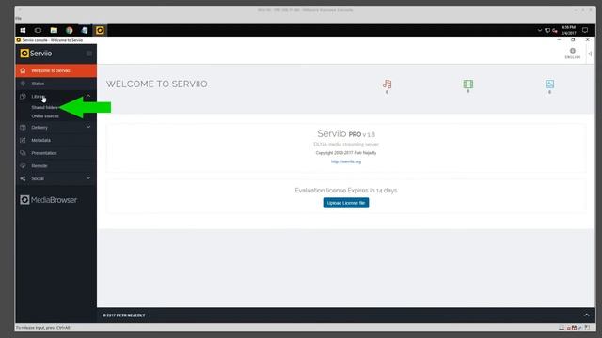602x338 pixels.
Task: Click the Library icon in sidebar
Action: [x=23, y=96]
